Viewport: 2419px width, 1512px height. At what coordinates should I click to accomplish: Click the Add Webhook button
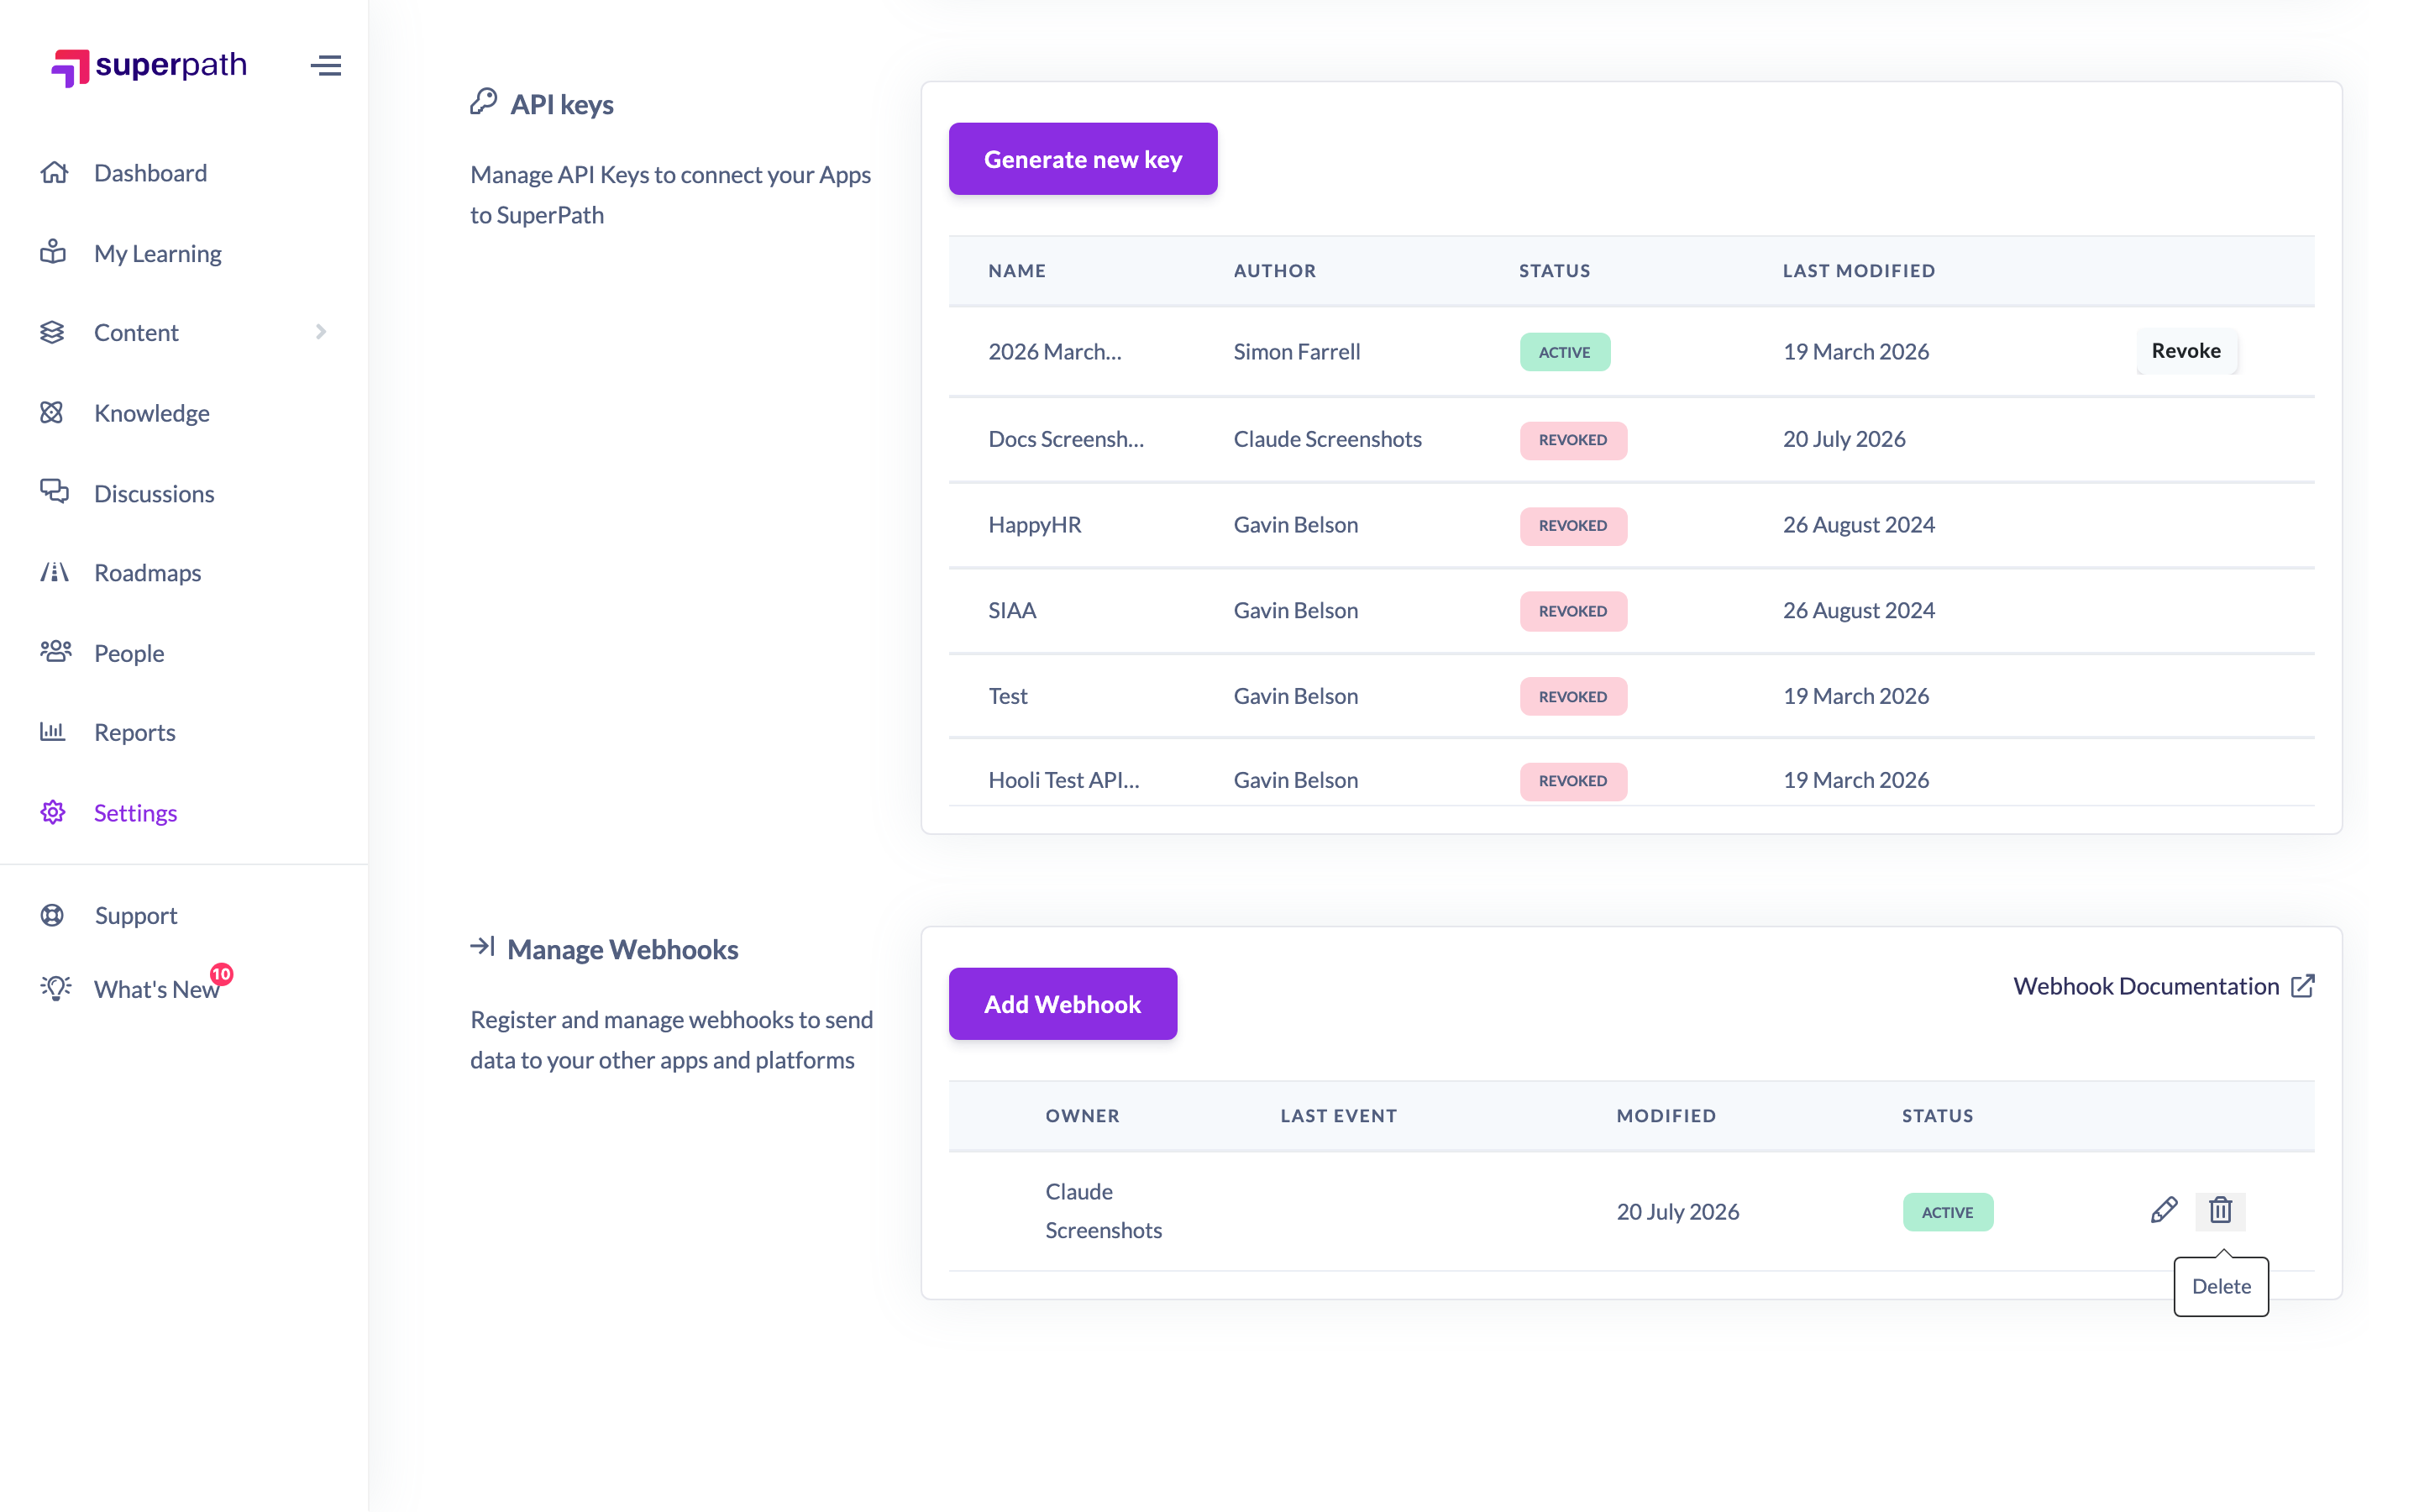(1063, 1004)
